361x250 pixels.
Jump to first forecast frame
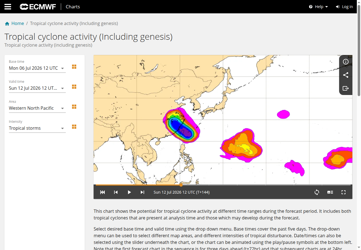pos(102,192)
